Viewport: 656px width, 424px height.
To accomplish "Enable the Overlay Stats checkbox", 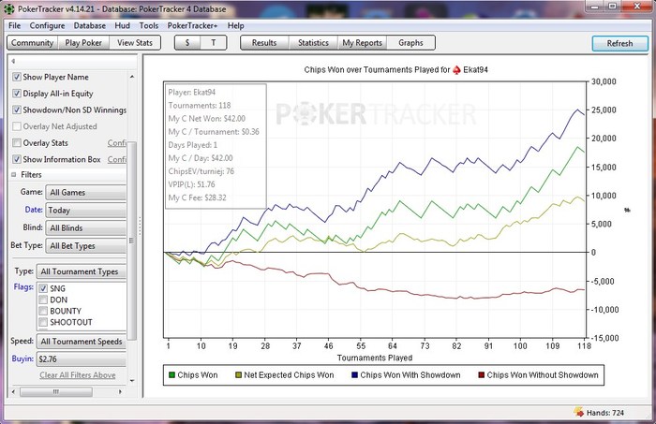I will pyautogui.click(x=17, y=143).
